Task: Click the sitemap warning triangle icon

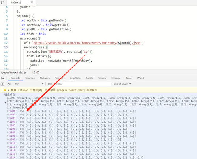Action: pos(5,90)
